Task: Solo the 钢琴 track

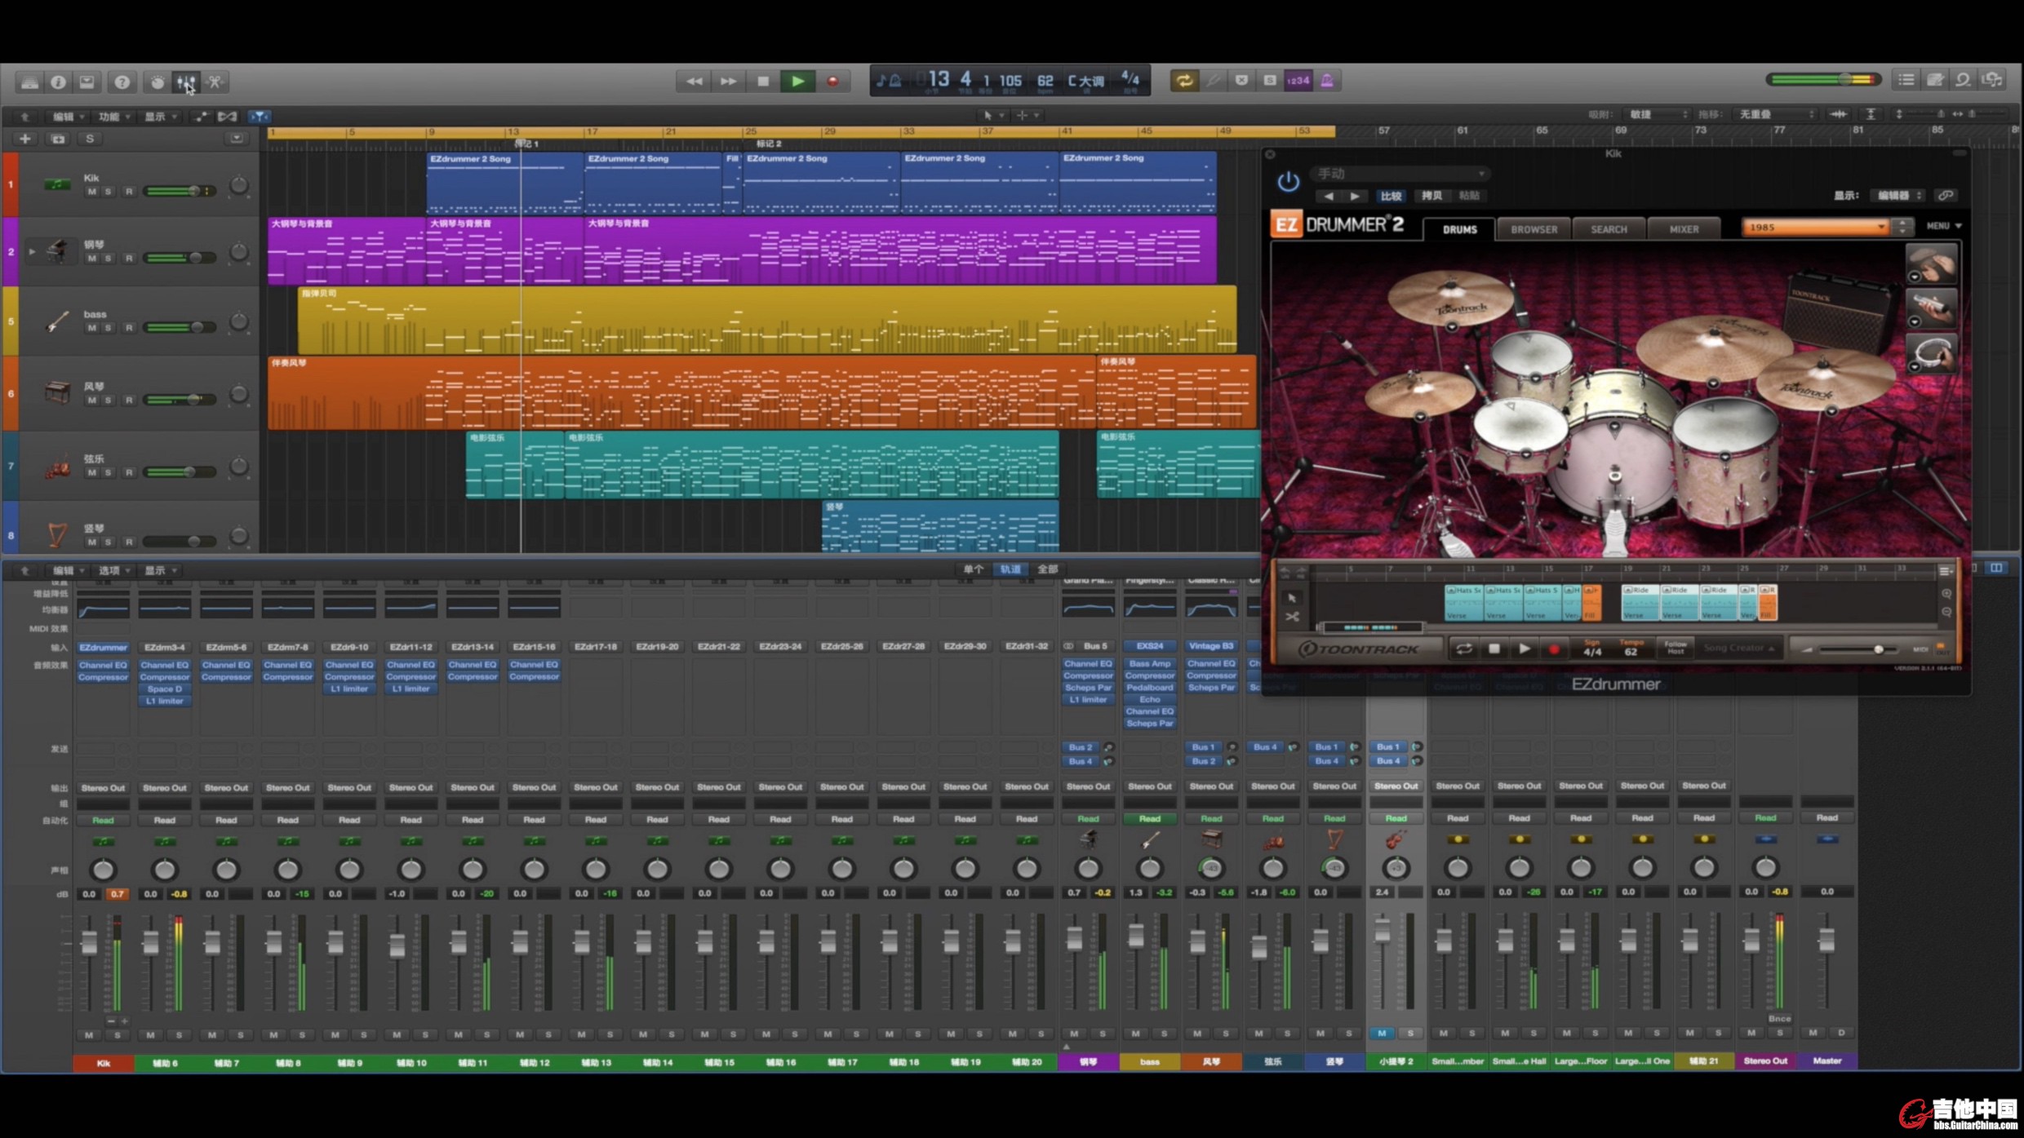Action: 108,259
